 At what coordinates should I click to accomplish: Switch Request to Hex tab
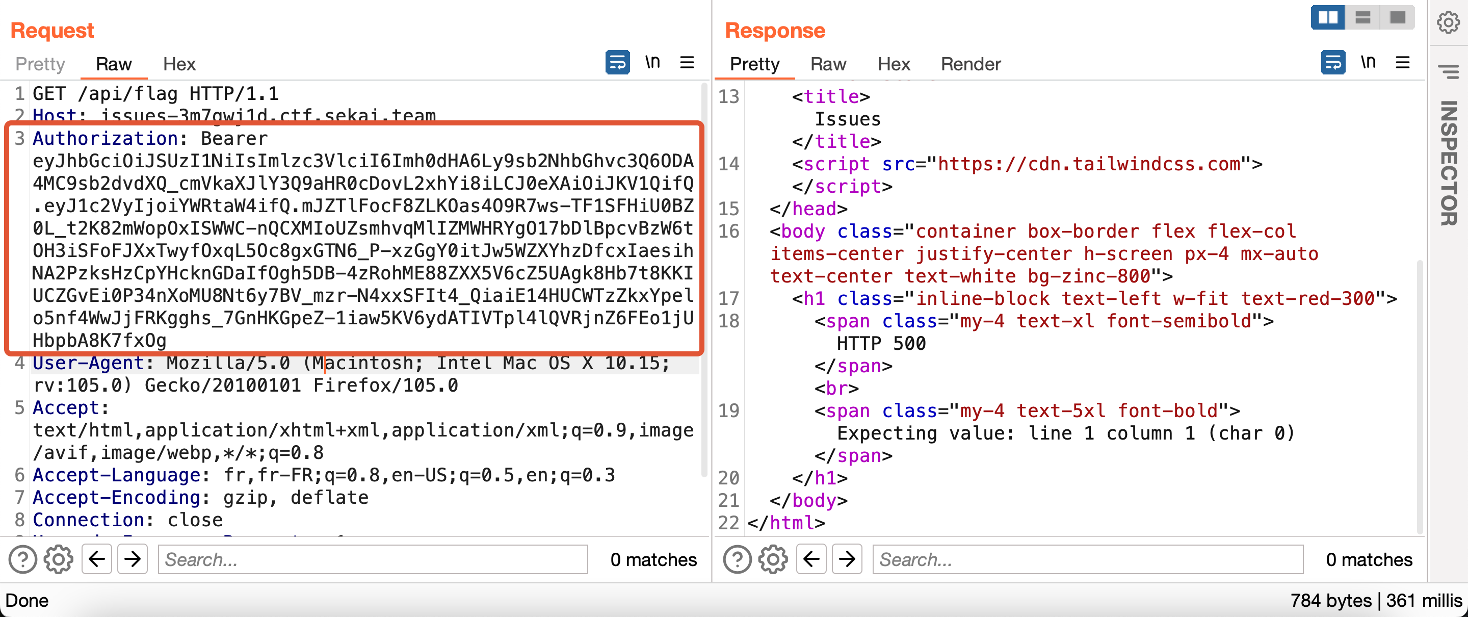point(179,64)
